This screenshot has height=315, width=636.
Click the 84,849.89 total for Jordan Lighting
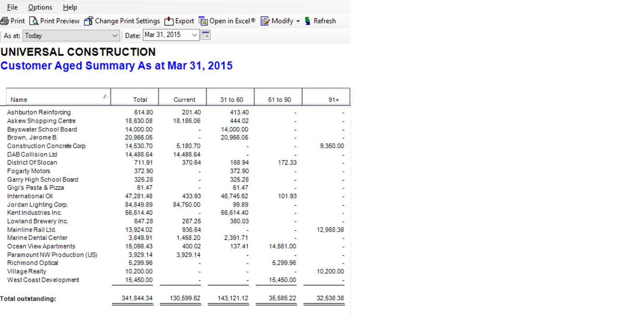pyautogui.click(x=139, y=205)
